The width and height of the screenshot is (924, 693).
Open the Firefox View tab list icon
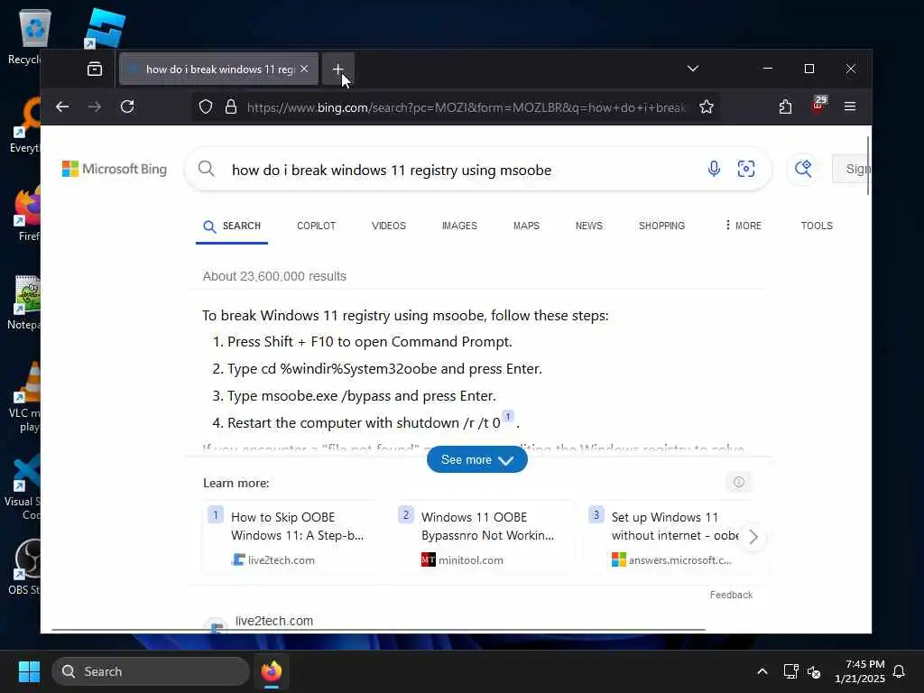[94, 69]
